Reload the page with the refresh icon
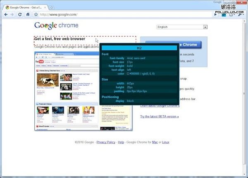Screen dimensions: 248x178 pyautogui.click(x=20, y=14)
